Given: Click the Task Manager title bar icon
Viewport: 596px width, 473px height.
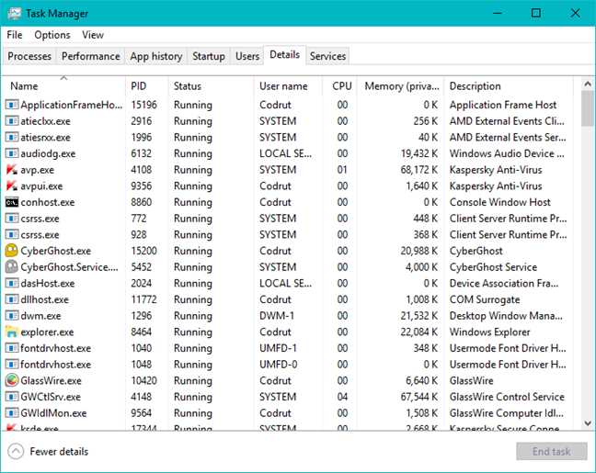Looking at the screenshot, I should coord(14,14).
